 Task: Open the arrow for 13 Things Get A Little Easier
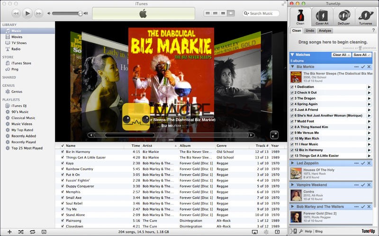[369, 156]
